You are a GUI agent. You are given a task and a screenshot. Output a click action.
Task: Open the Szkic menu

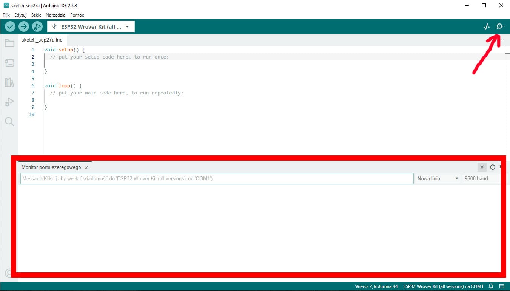click(36, 15)
